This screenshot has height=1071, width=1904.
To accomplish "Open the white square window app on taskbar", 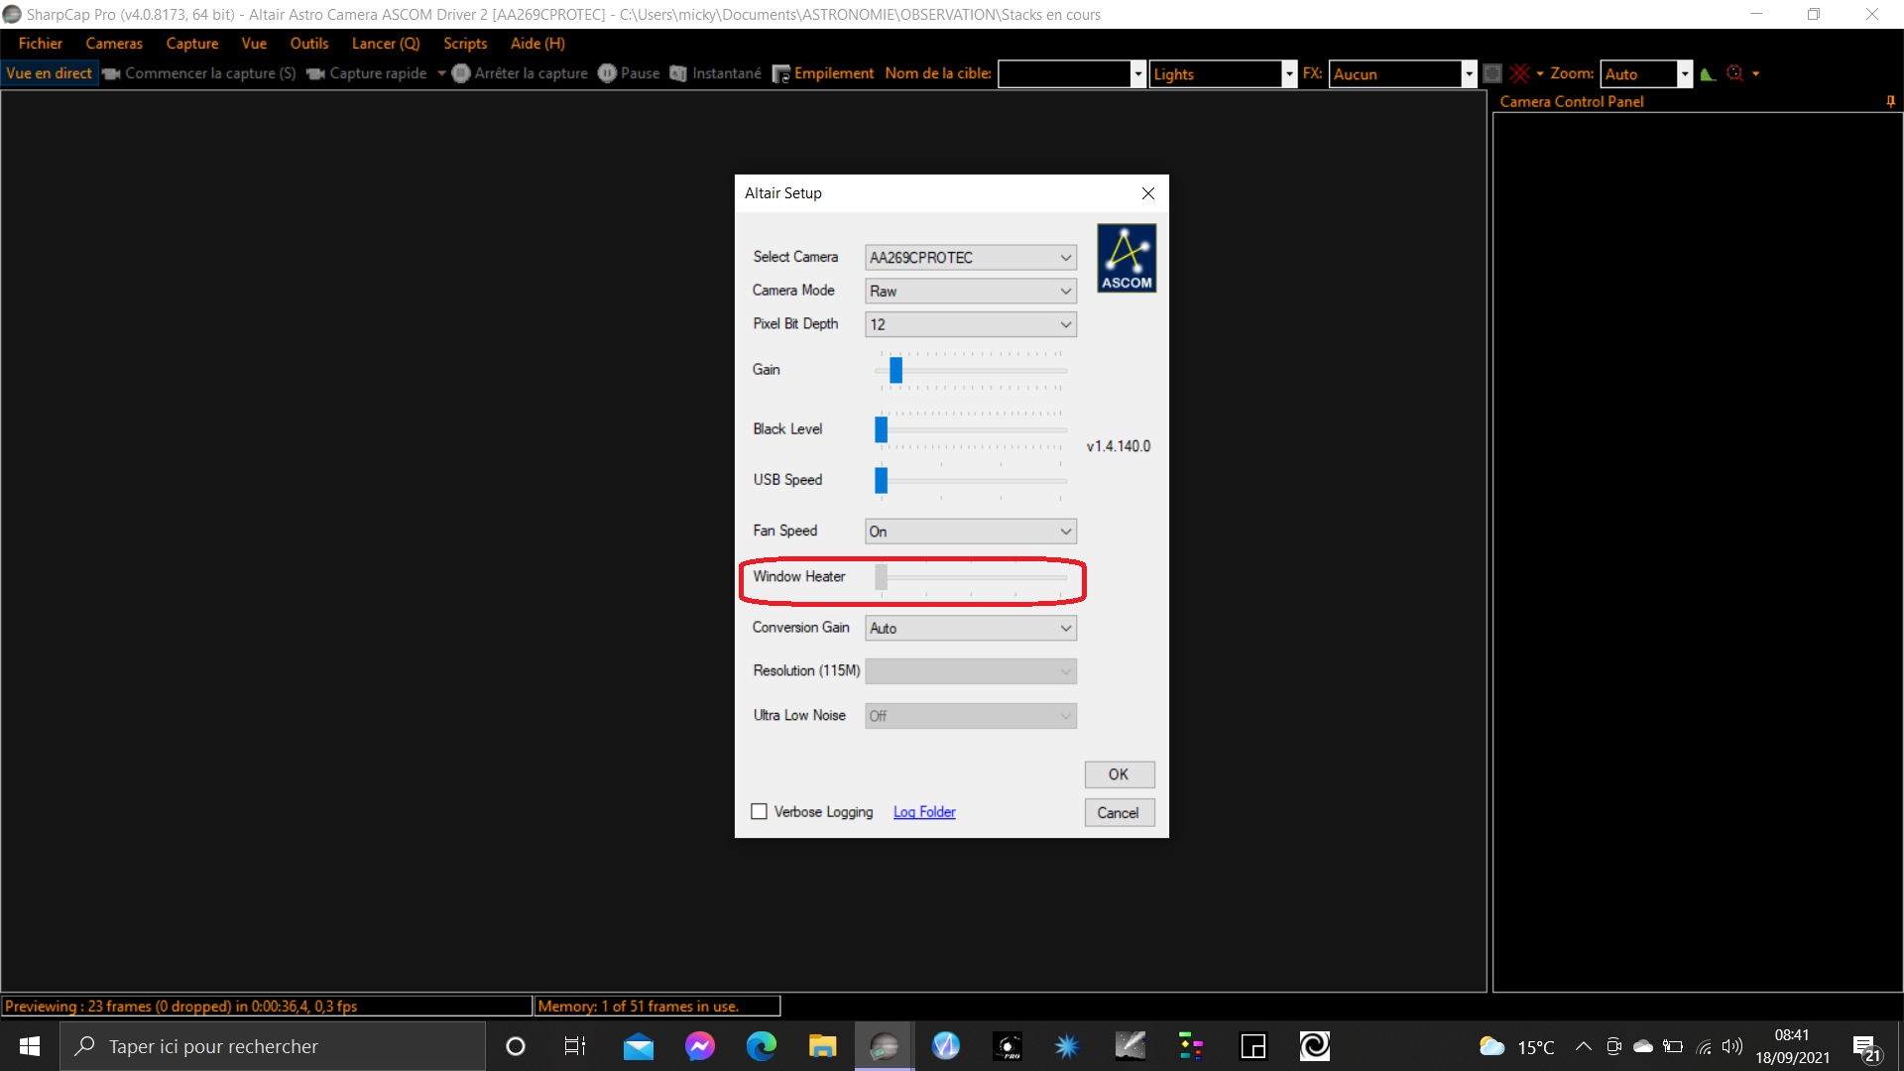I will coord(1253,1046).
